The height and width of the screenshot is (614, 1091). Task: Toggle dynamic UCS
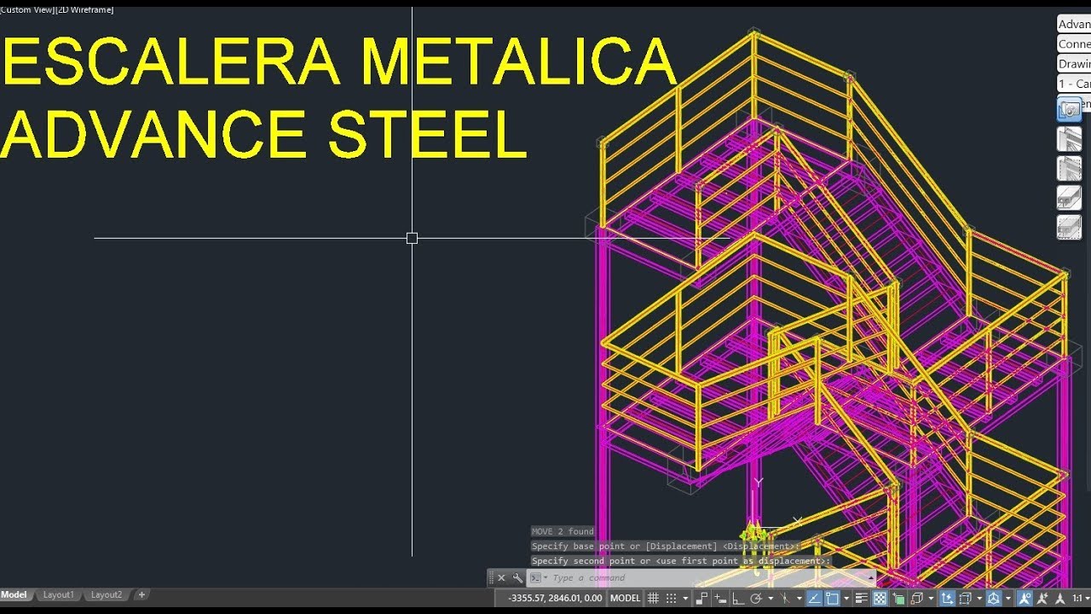[948, 598]
